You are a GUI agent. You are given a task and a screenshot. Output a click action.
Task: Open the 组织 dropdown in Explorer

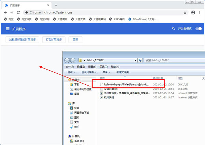71,72
